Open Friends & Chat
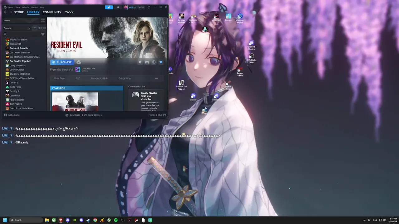 (157, 115)
